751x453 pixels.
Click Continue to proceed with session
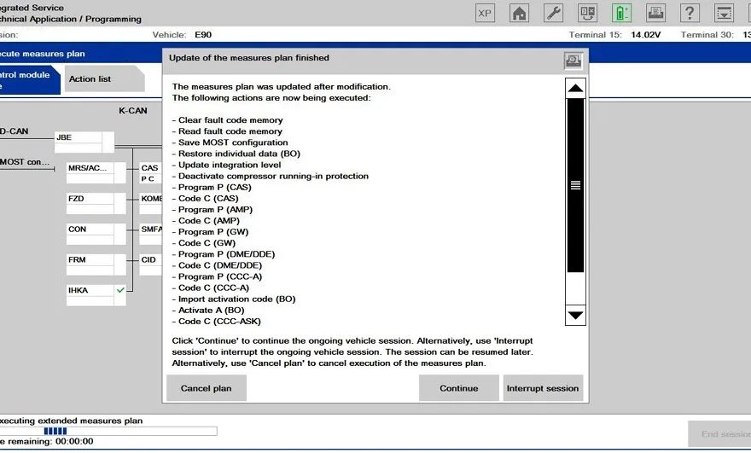coord(459,388)
